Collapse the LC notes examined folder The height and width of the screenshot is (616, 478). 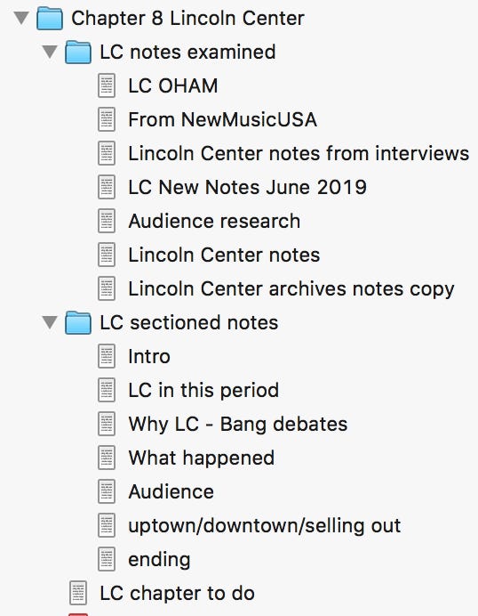click(50, 52)
